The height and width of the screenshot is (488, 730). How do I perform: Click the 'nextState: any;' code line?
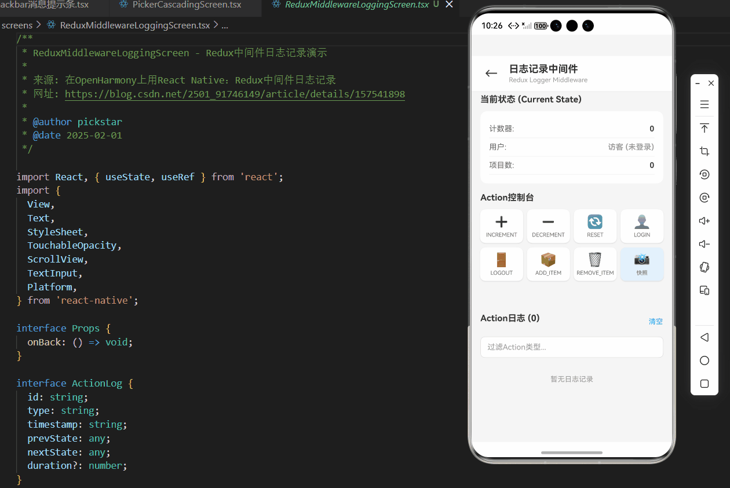(69, 452)
